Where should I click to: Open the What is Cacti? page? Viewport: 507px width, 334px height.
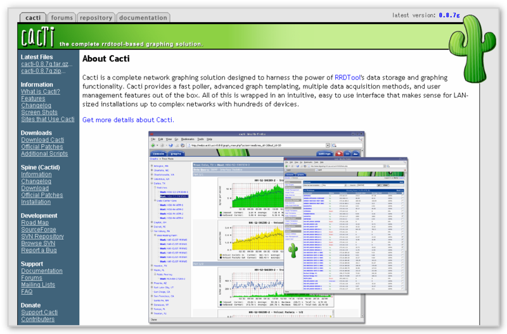click(x=41, y=91)
